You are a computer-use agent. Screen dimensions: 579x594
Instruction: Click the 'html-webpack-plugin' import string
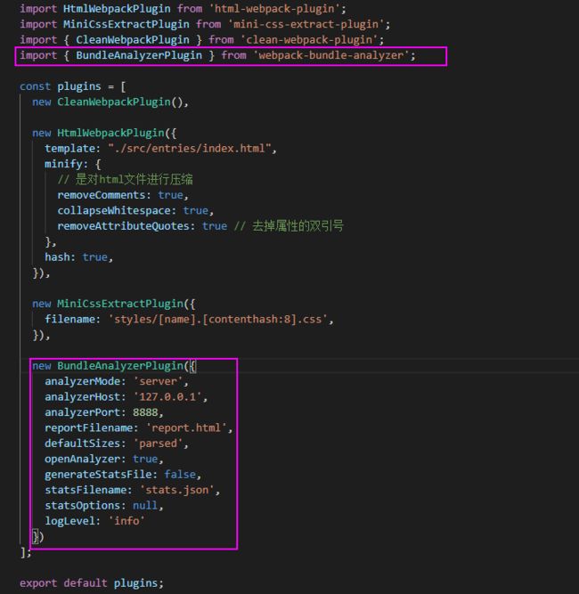274,9
